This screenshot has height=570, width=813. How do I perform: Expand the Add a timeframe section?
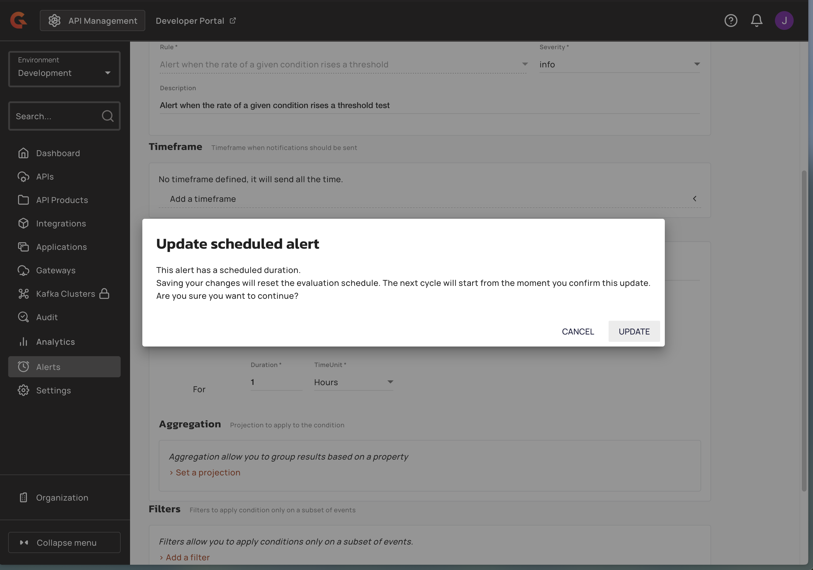[203, 199]
